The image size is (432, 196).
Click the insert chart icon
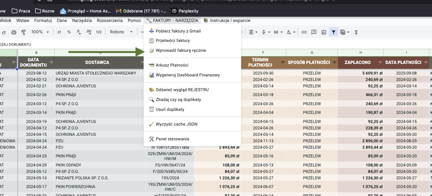coord(324,32)
